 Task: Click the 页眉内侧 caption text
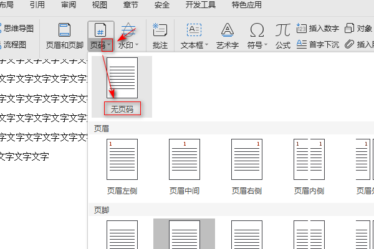point(309,191)
